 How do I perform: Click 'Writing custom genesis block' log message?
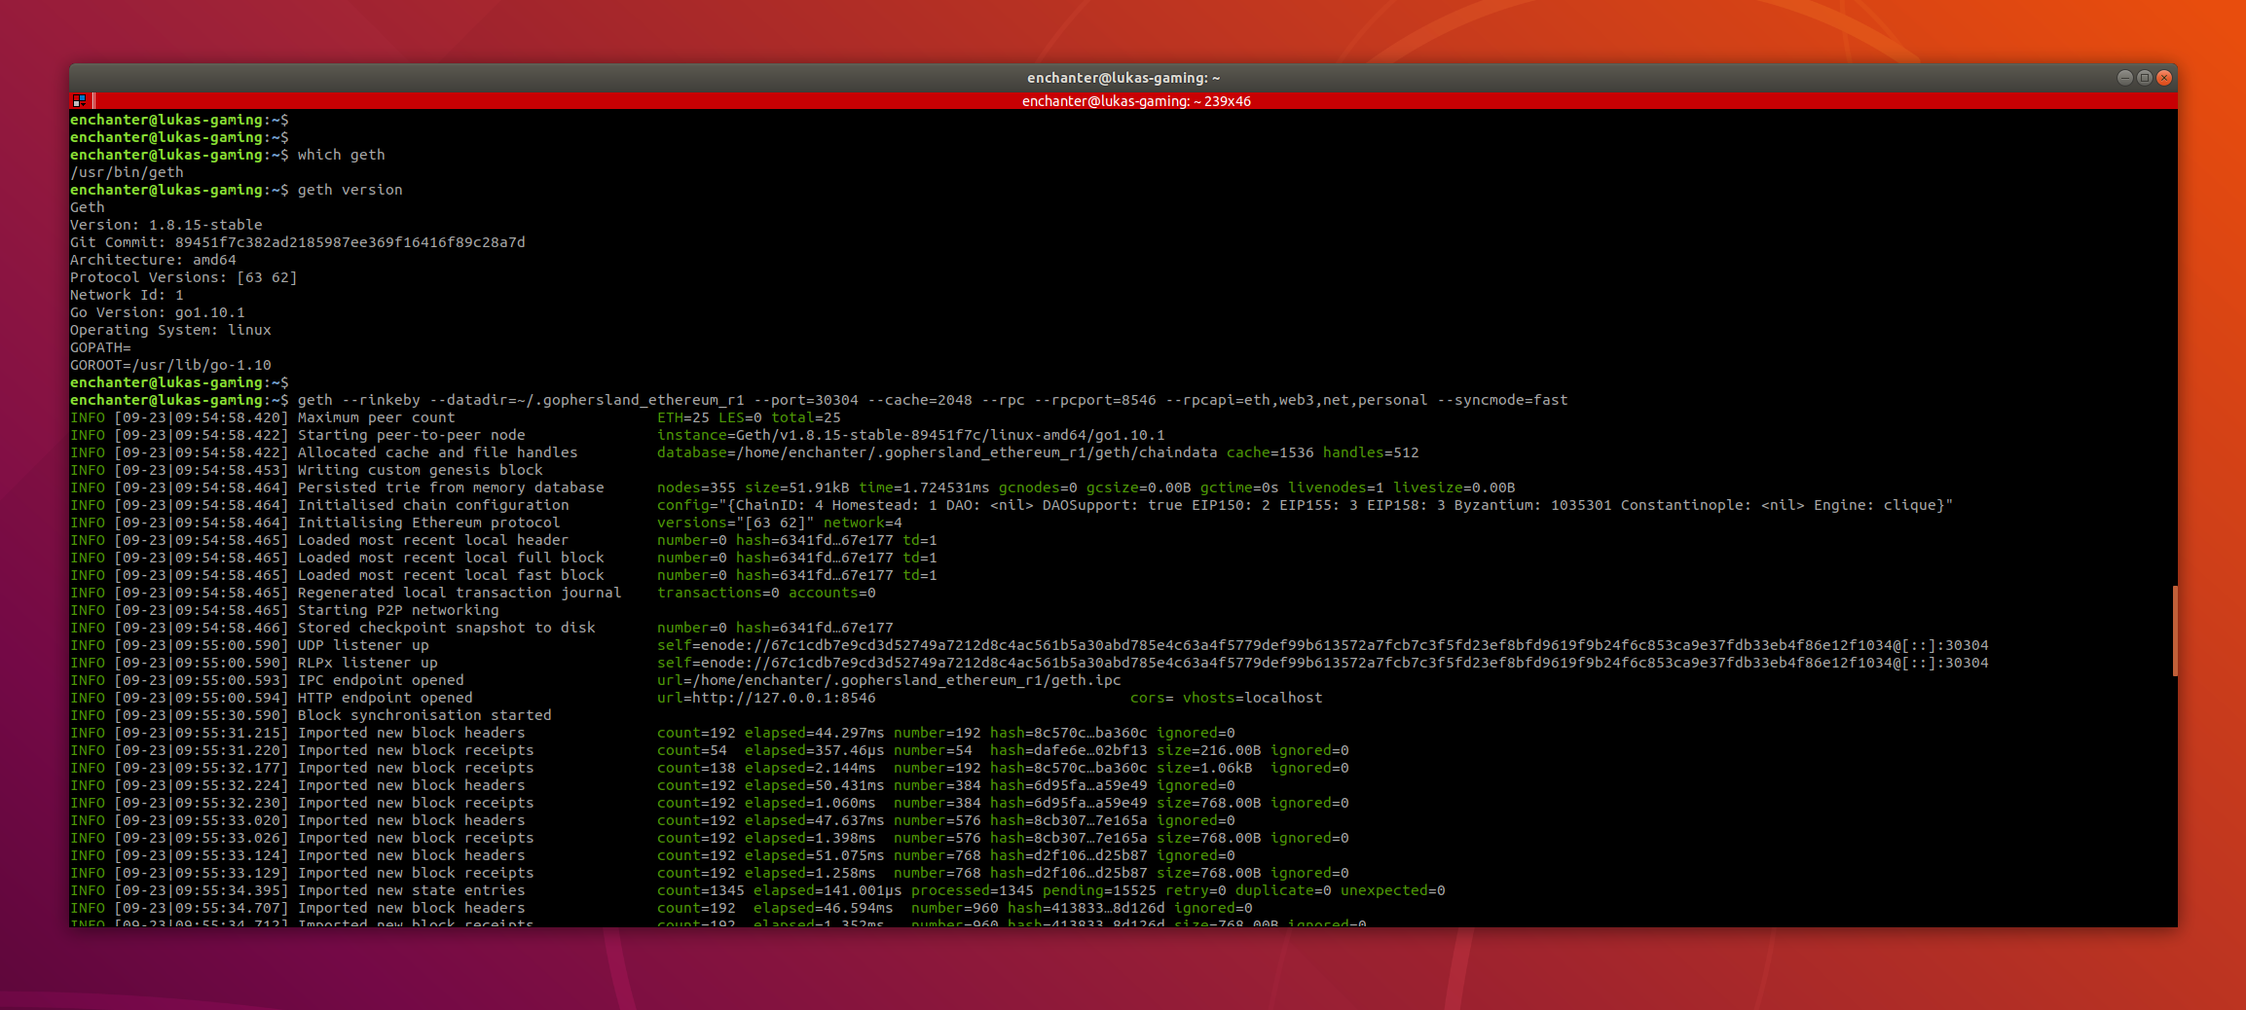[421, 470]
